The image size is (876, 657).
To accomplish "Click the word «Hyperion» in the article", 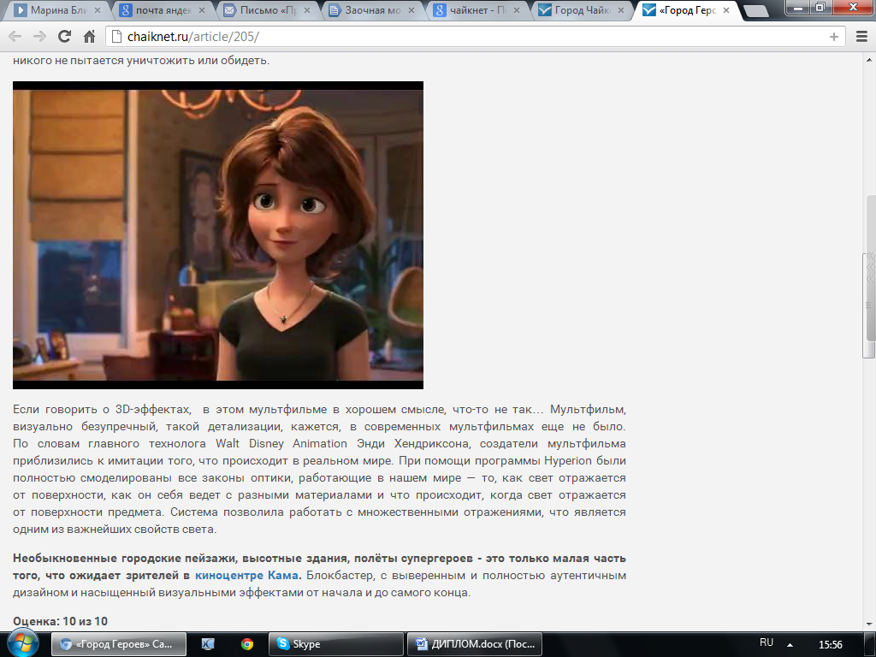I will point(568,461).
